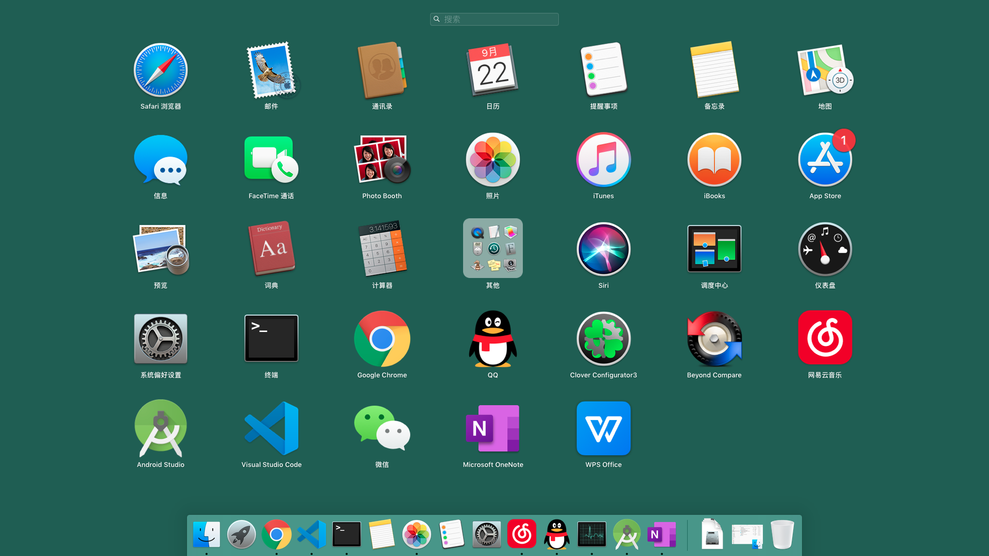Open Maps (地图) app
The height and width of the screenshot is (556, 989).
click(825, 70)
